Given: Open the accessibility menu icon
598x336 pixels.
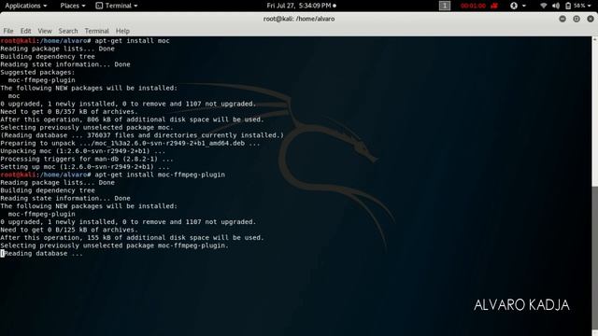Looking at the screenshot, I should pyautogui.click(x=514, y=6).
